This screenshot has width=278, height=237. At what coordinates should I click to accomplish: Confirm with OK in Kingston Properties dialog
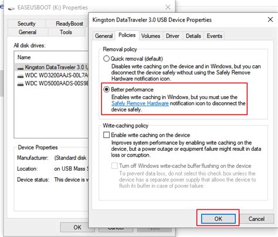point(218,219)
